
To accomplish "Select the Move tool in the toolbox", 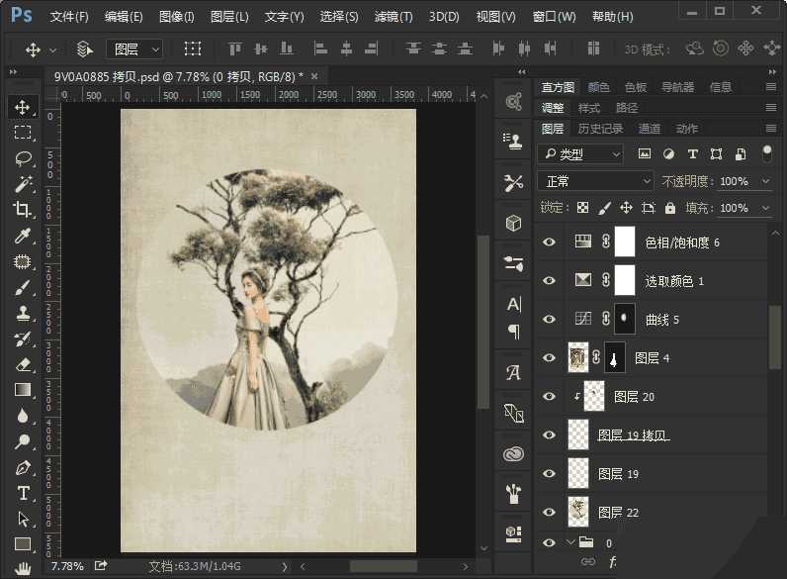I will click(22, 107).
